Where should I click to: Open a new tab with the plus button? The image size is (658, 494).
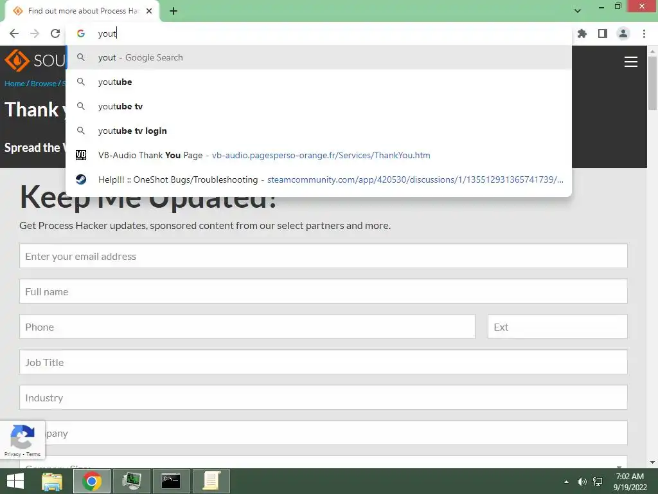click(173, 11)
